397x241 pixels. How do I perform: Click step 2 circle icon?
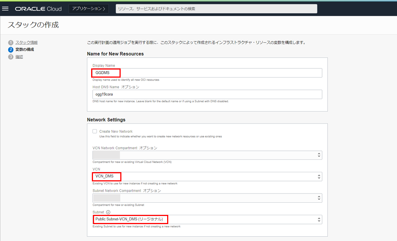(11, 50)
